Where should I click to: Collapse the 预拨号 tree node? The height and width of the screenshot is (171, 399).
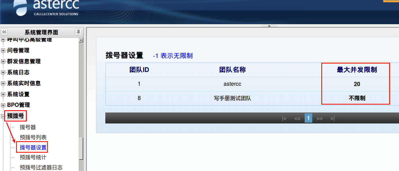(x=3, y=116)
